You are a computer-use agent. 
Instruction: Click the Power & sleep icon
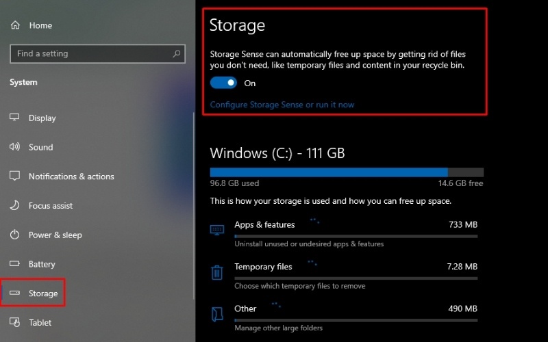coord(15,235)
